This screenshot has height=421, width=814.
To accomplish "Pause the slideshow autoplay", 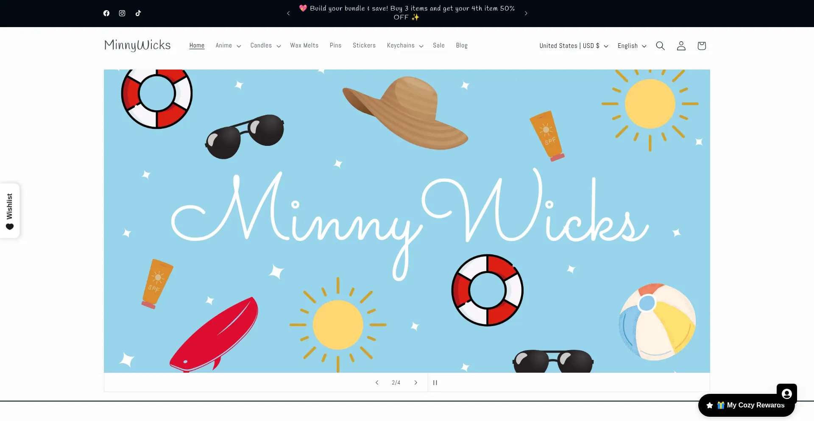I will pos(435,382).
